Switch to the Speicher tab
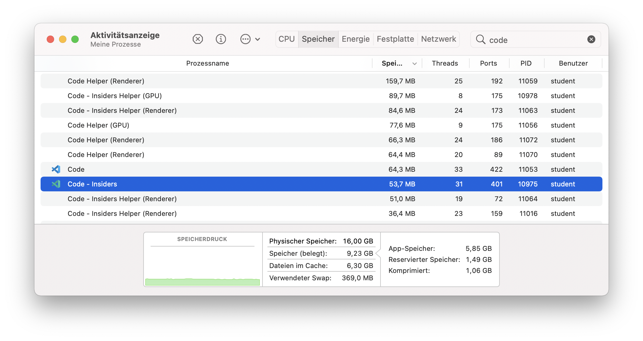Viewport: 643px width, 341px height. click(318, 39)
